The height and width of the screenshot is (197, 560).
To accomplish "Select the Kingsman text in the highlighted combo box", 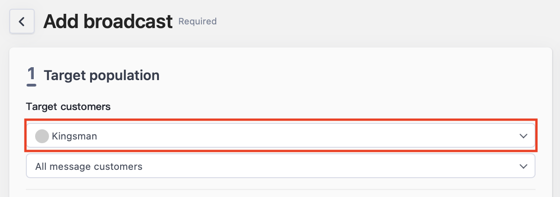I will click(74, 136).
